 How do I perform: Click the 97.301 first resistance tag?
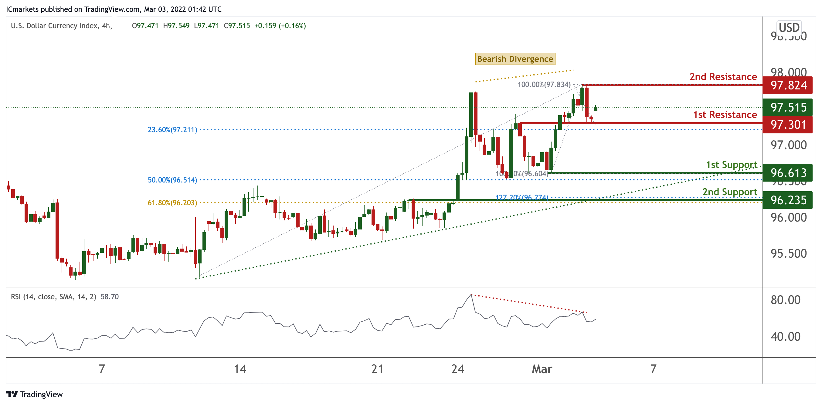click(x=787, y=125)
